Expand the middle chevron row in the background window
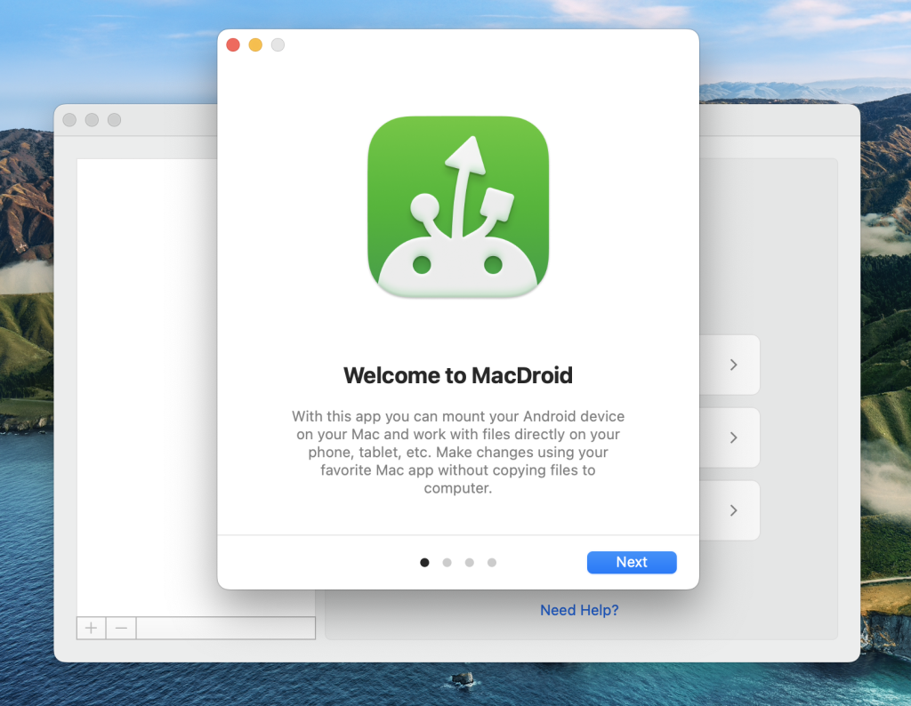 tap(733, 437)
